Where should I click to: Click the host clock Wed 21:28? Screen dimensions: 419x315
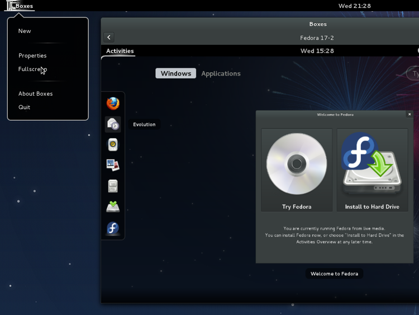coord(354,6)
